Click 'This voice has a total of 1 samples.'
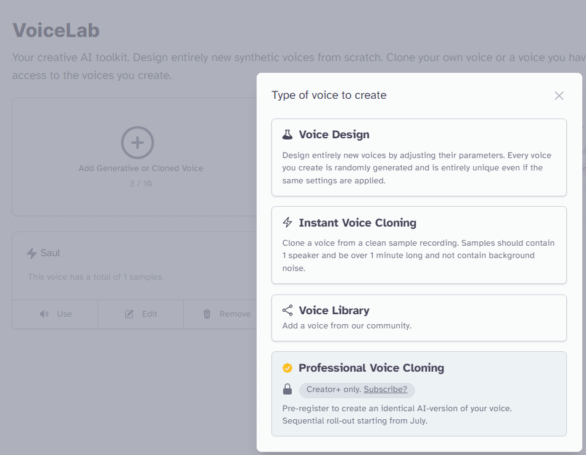This screenshot has height=455, width=586. point(96,277)
